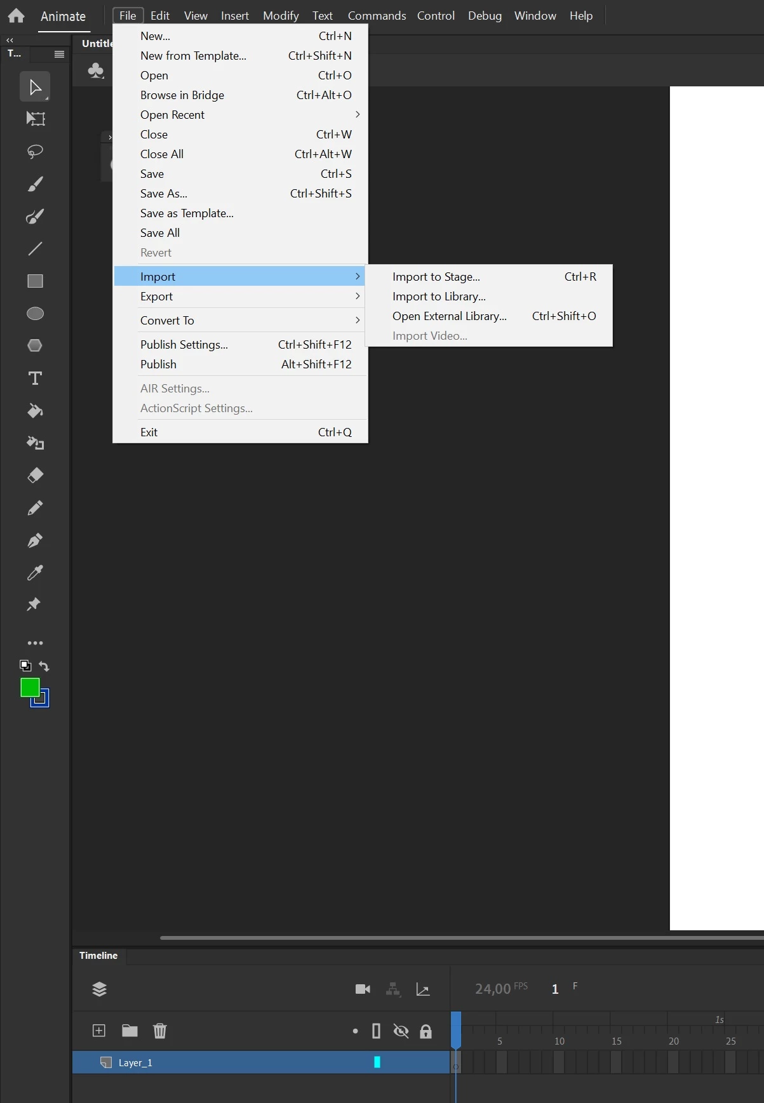Choose New from Template
This screenshot has width=764, height=1103.
tap(240, 56)
